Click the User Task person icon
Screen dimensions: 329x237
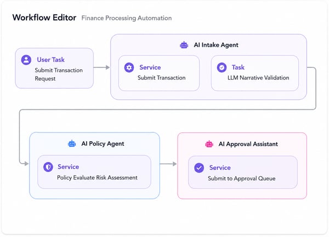tap(26, 60)
